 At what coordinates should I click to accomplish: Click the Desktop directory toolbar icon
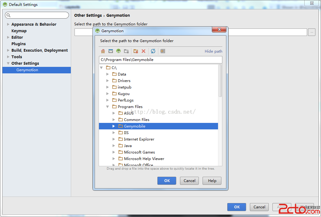pyautogui.click(x=110, y=51)
